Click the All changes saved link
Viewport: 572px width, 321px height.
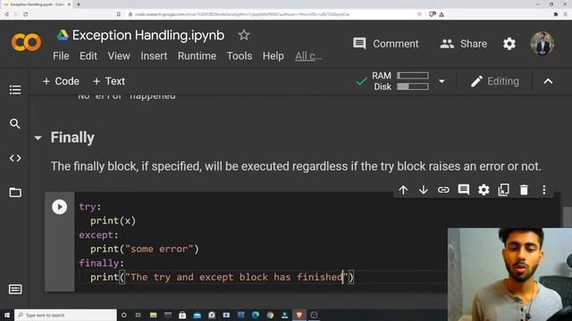(x=308, y=56)
